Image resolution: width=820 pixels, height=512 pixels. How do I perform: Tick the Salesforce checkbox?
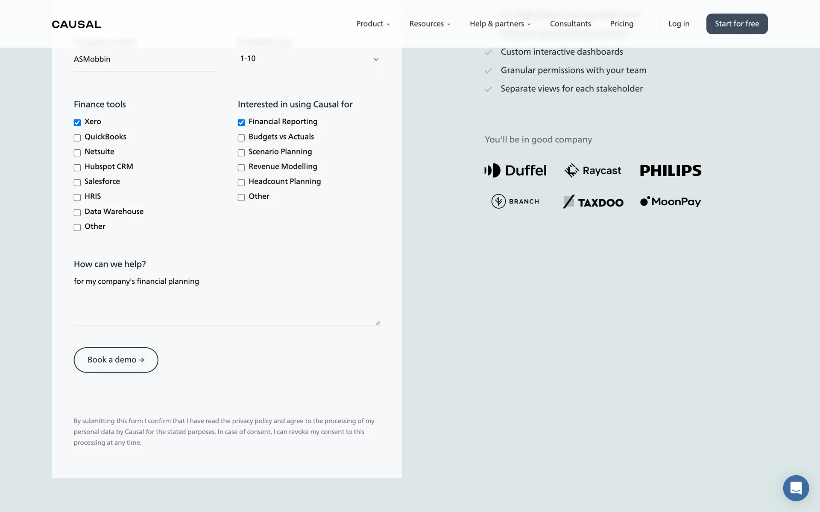point(77,183)
